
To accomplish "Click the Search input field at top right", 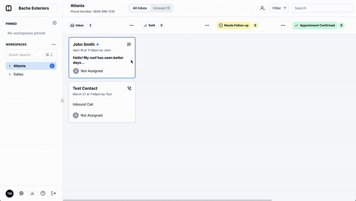I will [322, 8].
